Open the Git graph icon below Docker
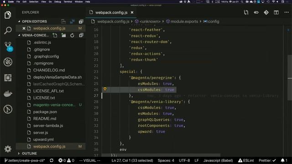 click(8, 109)
